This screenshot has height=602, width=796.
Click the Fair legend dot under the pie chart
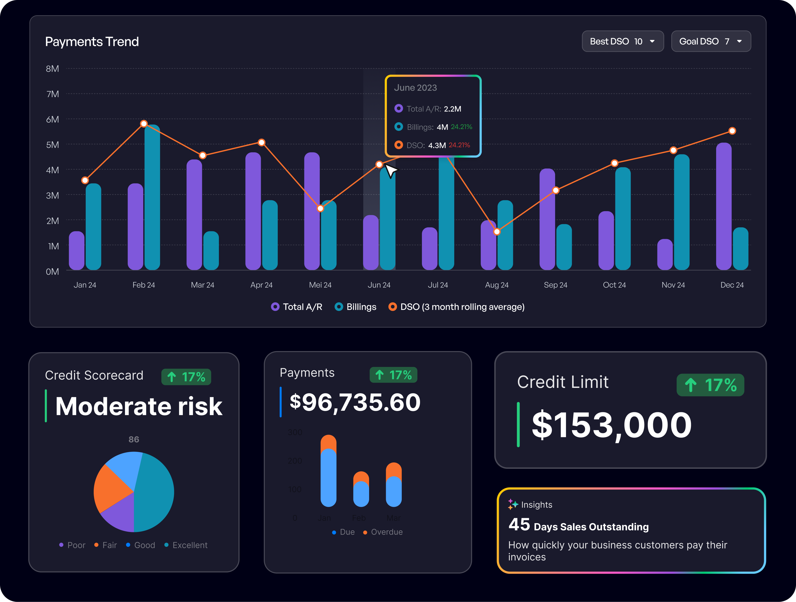96,545
